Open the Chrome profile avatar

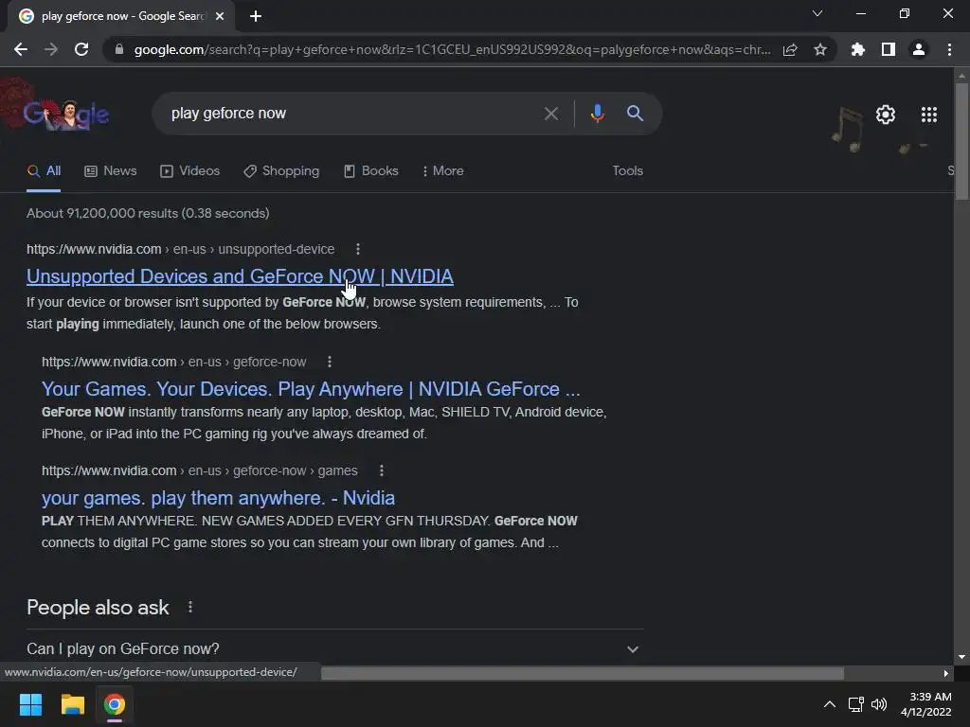(919, 49)
